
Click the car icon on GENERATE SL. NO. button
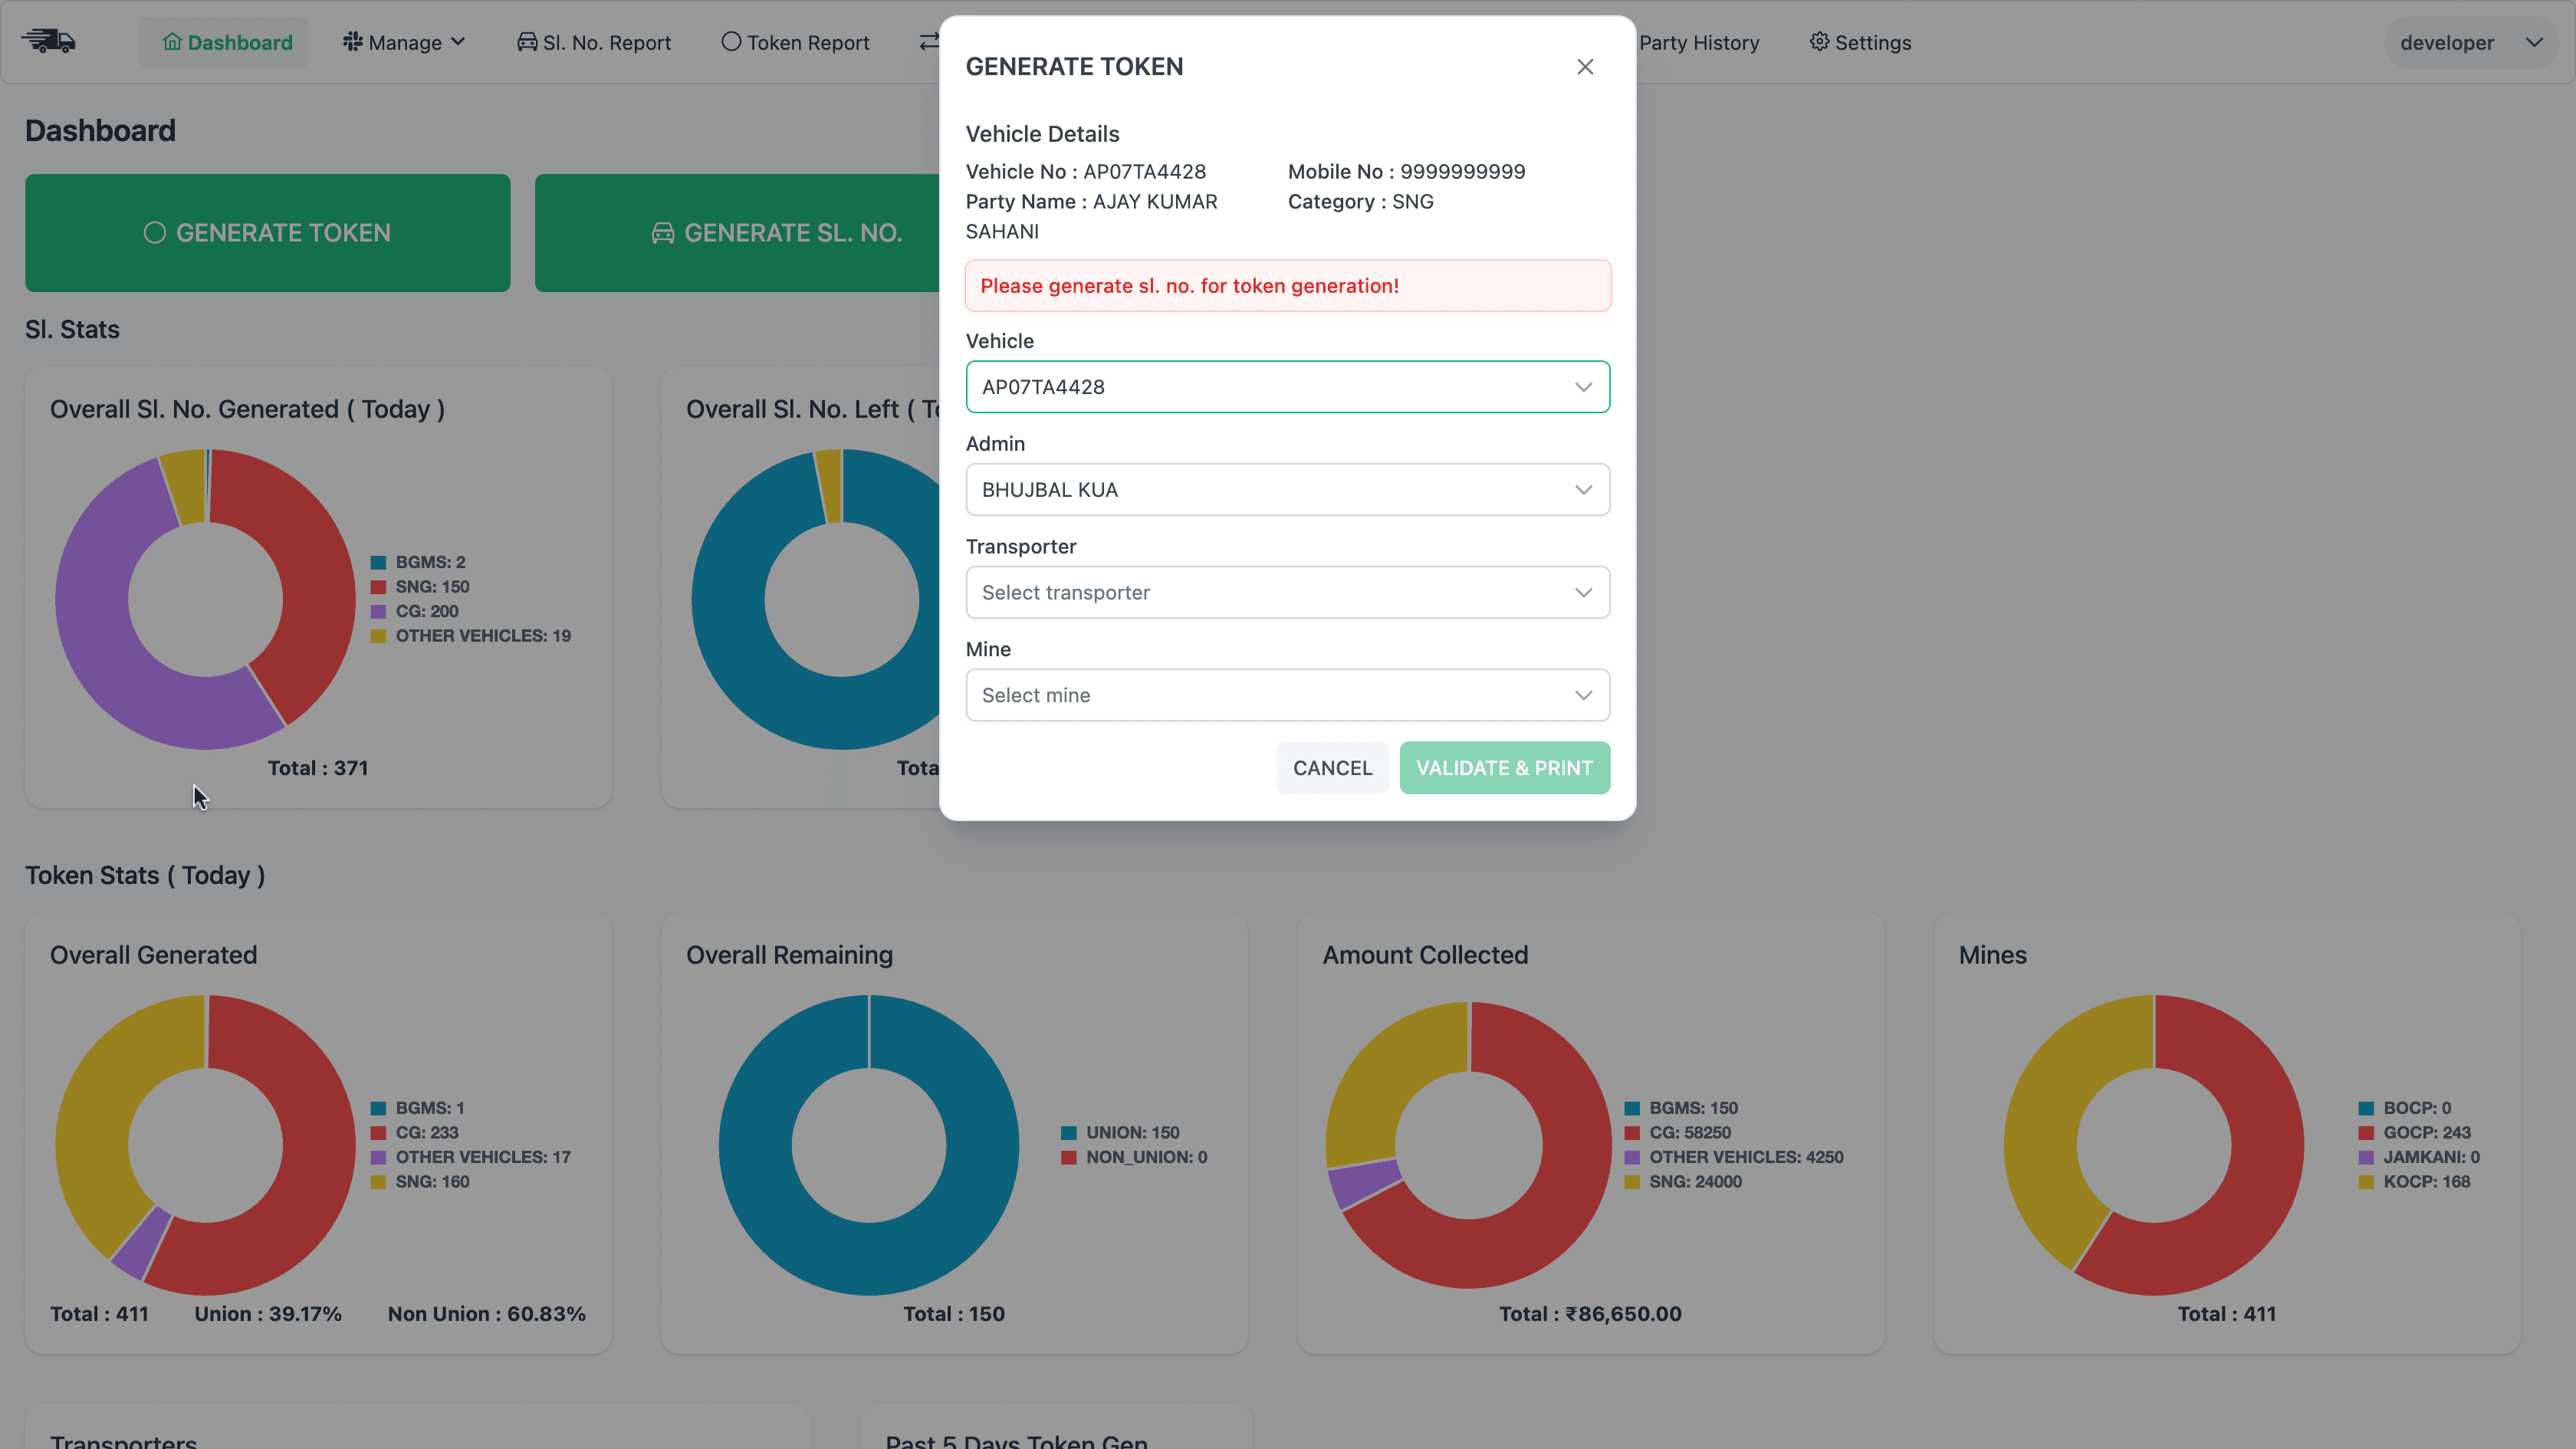tap(662, 232)
